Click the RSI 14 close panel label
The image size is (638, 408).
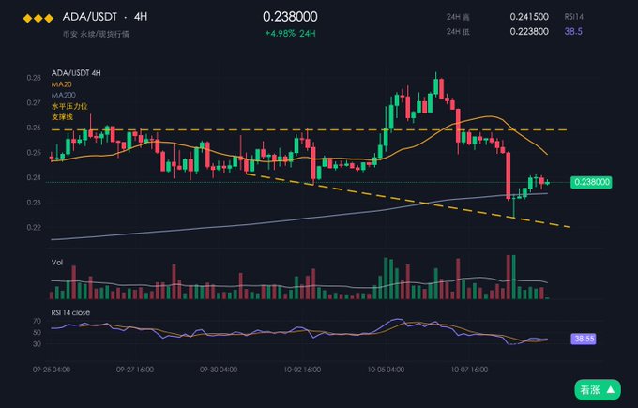[x=70, y=312]
